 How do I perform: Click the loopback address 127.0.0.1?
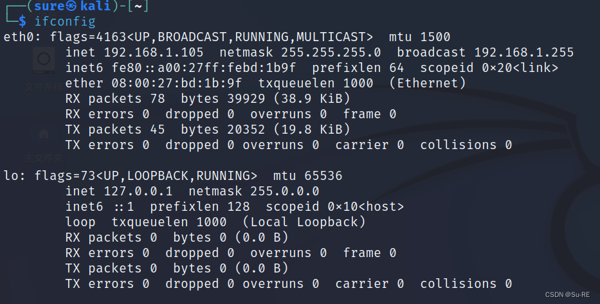[138, 191]
